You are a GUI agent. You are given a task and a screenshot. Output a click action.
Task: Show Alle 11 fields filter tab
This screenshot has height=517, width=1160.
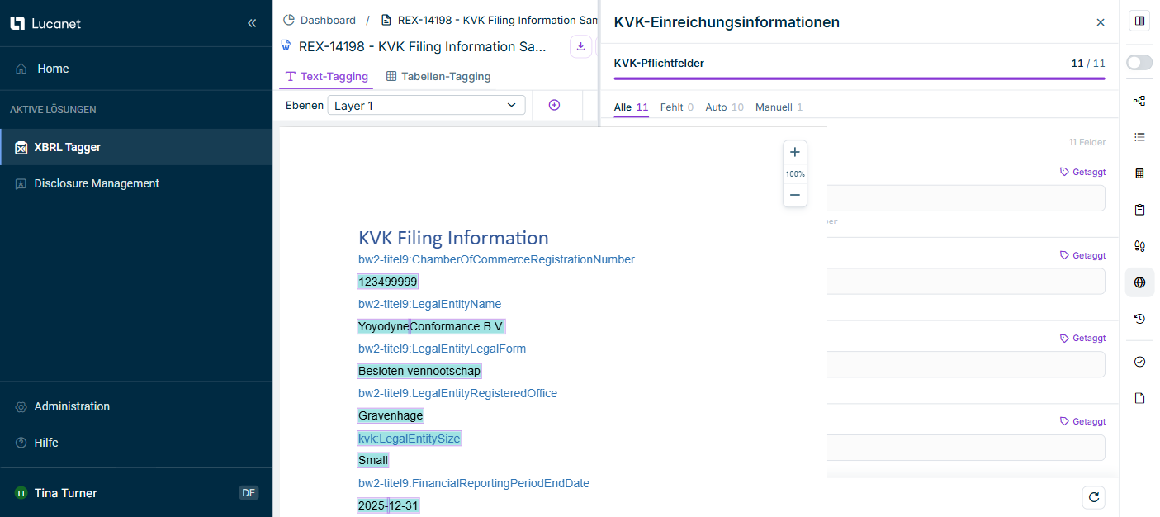coord(632,107)
